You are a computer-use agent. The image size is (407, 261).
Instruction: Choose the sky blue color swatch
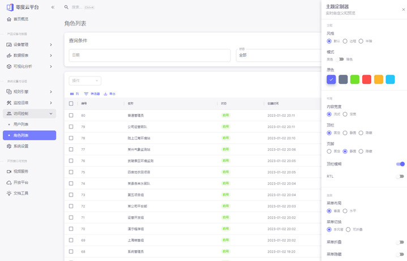390,79
